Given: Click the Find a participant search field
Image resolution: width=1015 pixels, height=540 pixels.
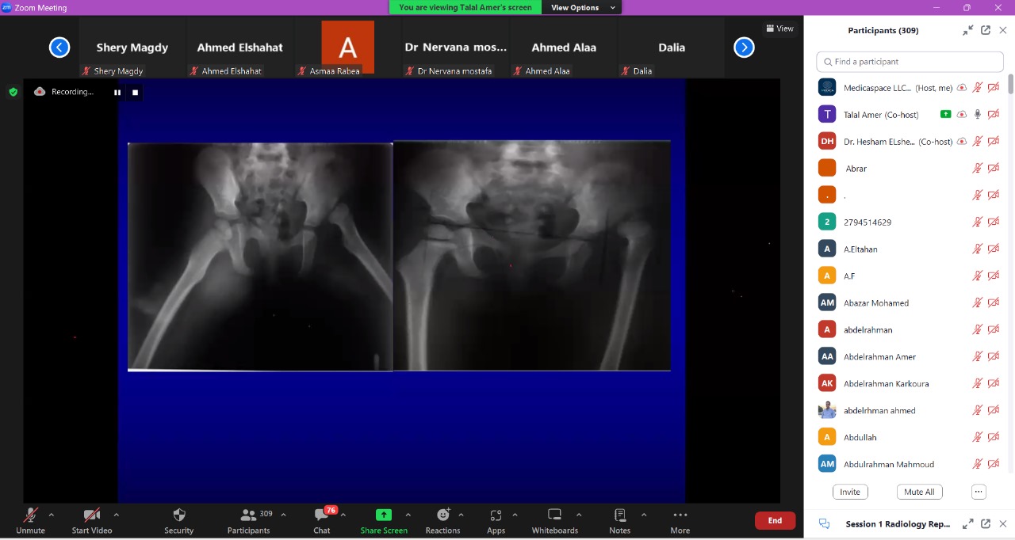Looking at the screenshot, I should pyautogui.click(x=912, y=62).
